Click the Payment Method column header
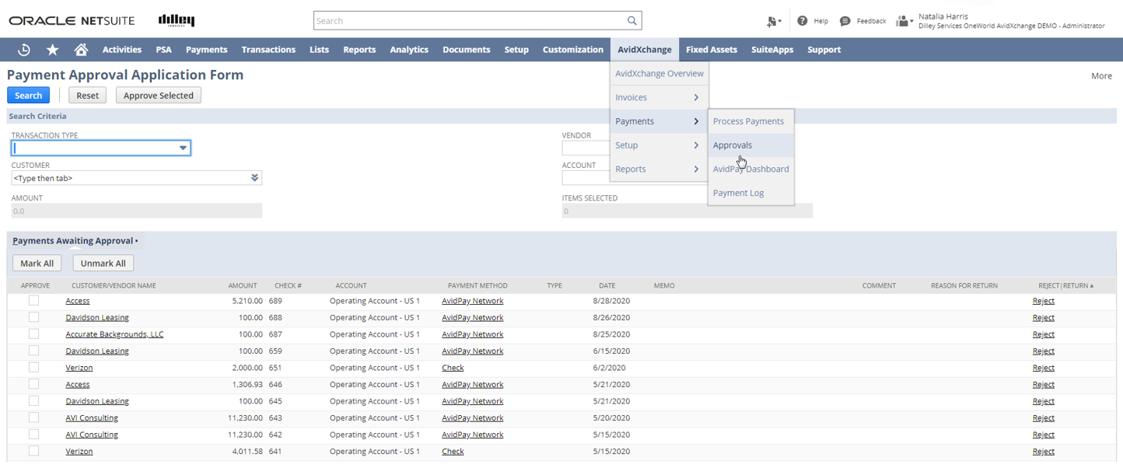The height and width of the screenshot is (468, 1123). coord(478,286)
